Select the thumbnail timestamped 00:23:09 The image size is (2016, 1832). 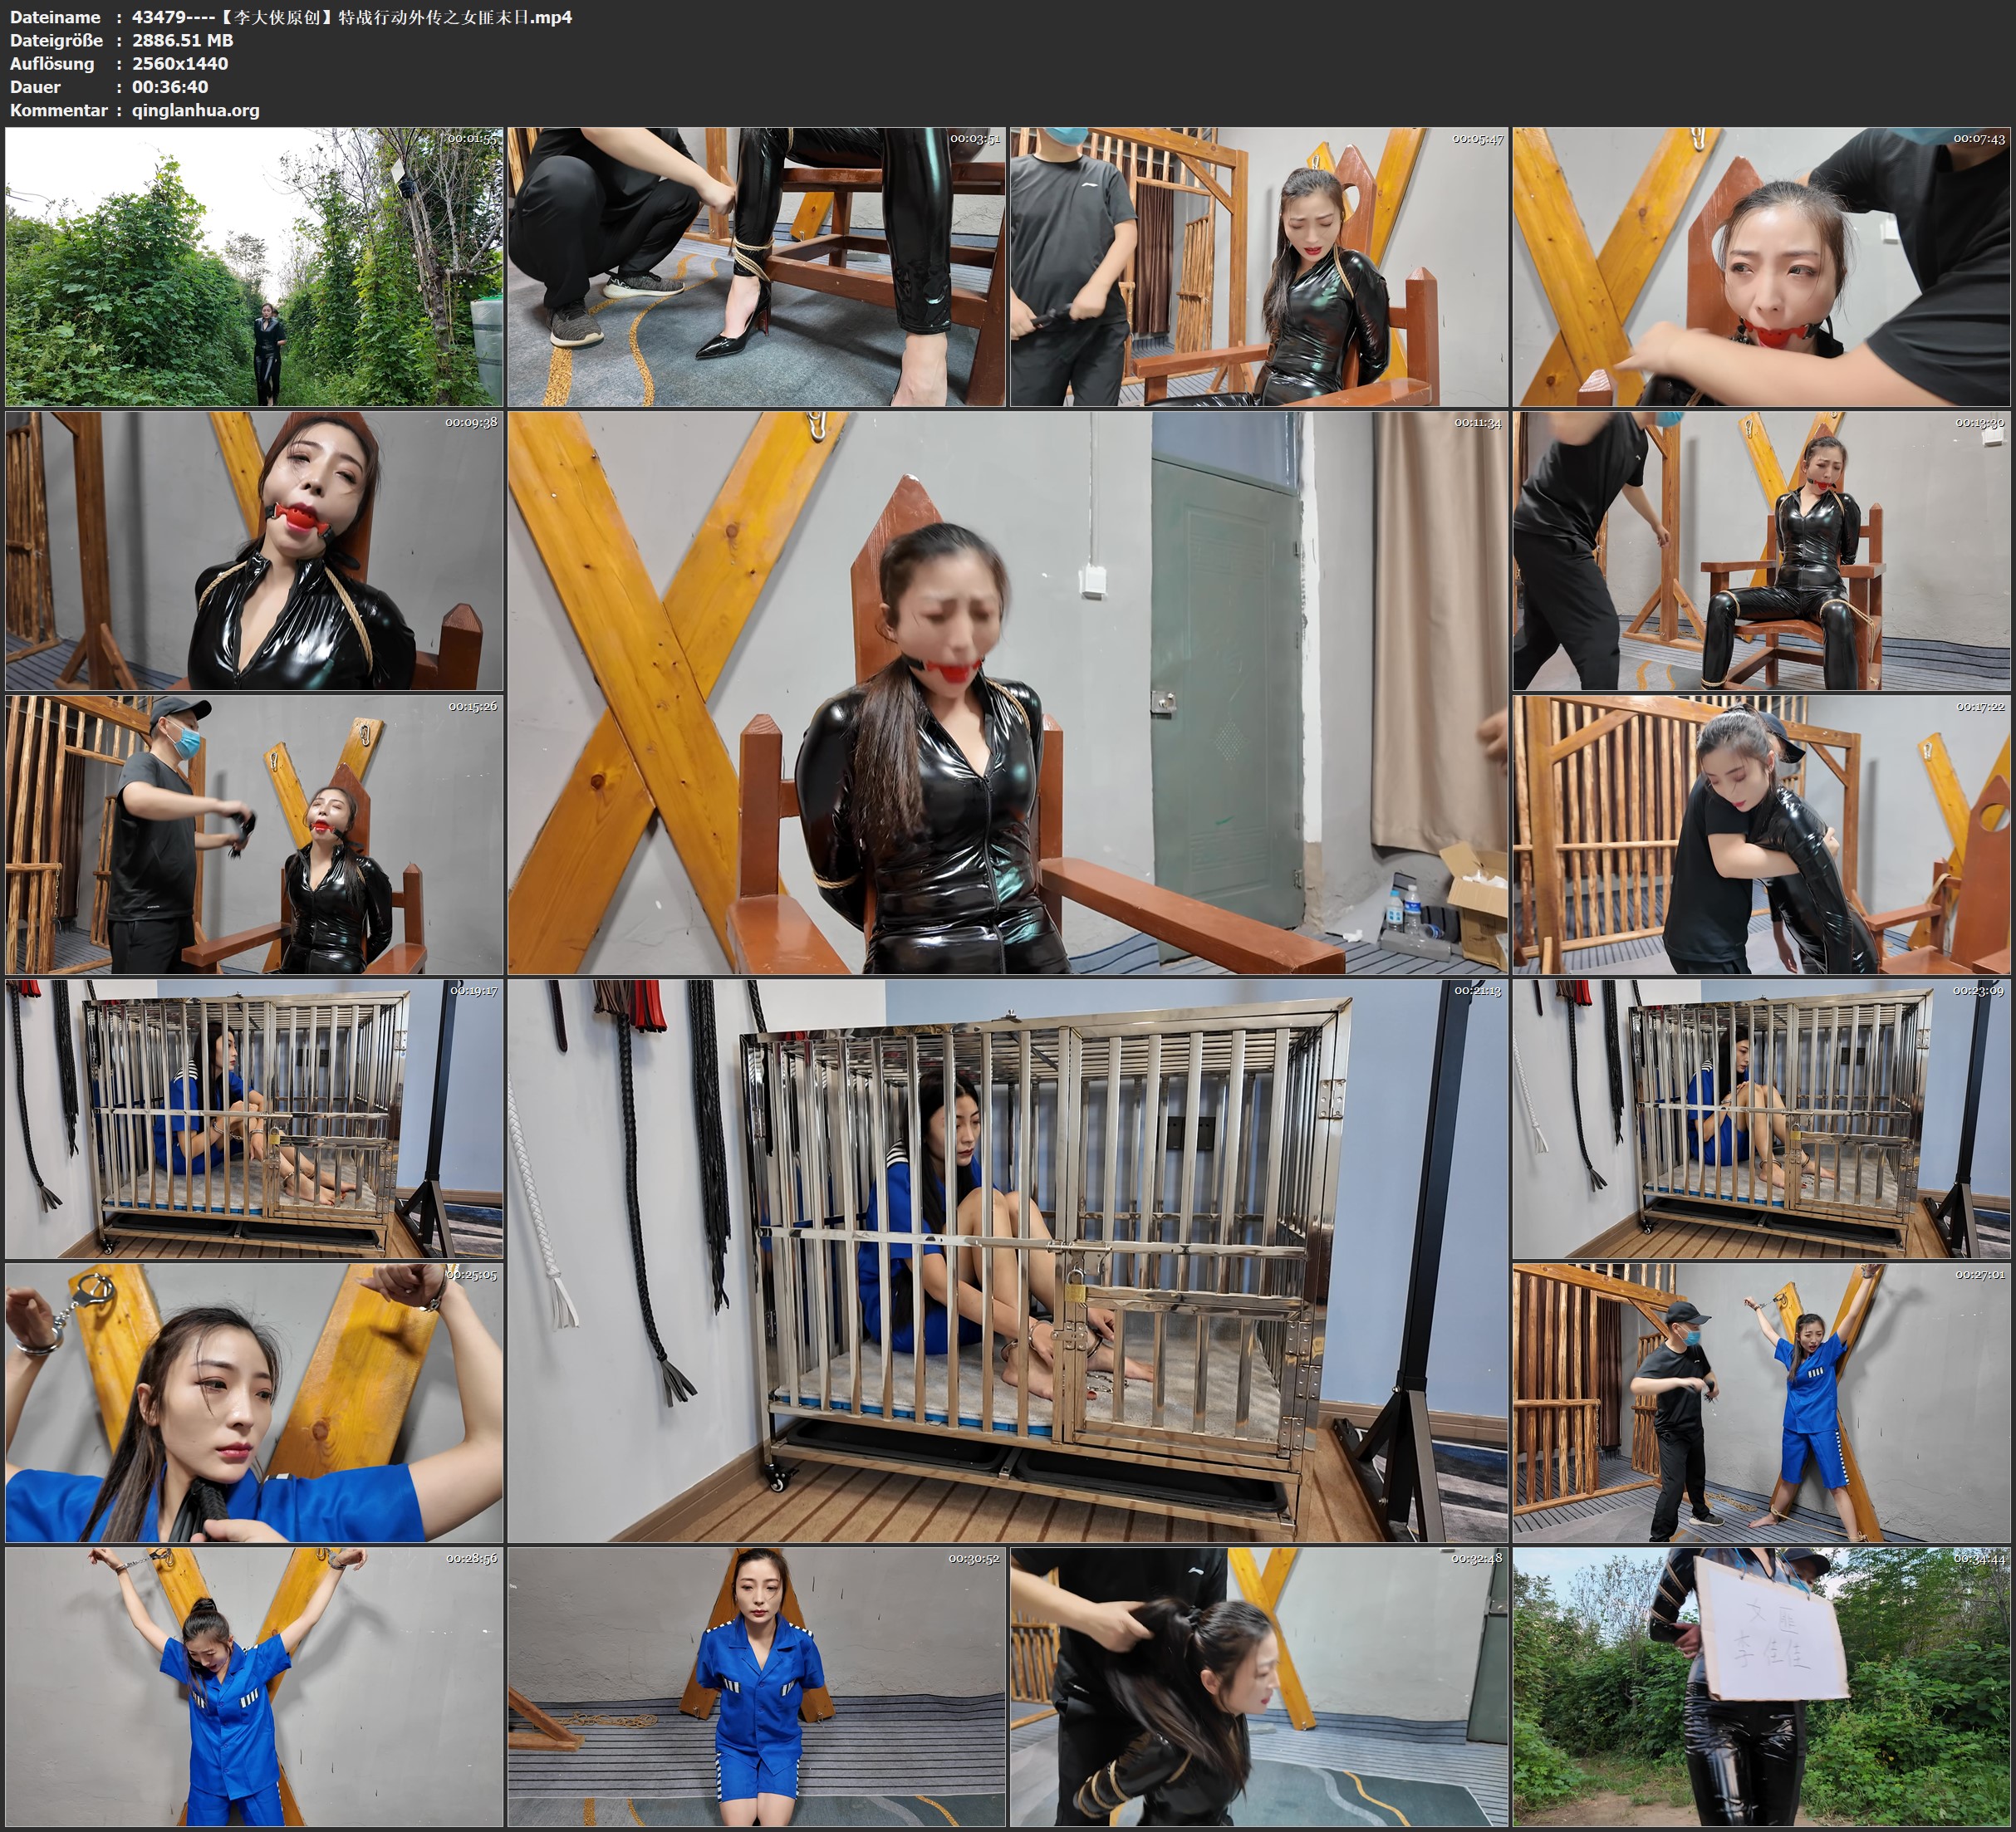coord(1760,1119)
